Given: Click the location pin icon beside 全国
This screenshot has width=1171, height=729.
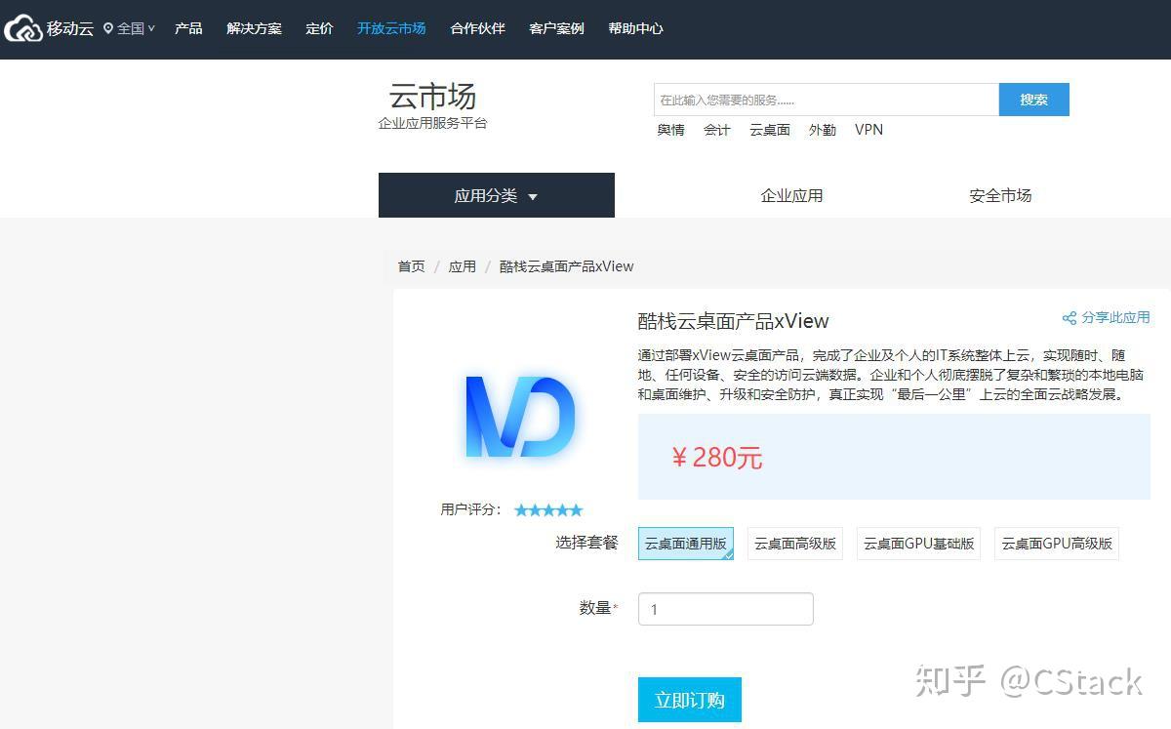Looking at the screenshot, I should (x=109, y=27).
